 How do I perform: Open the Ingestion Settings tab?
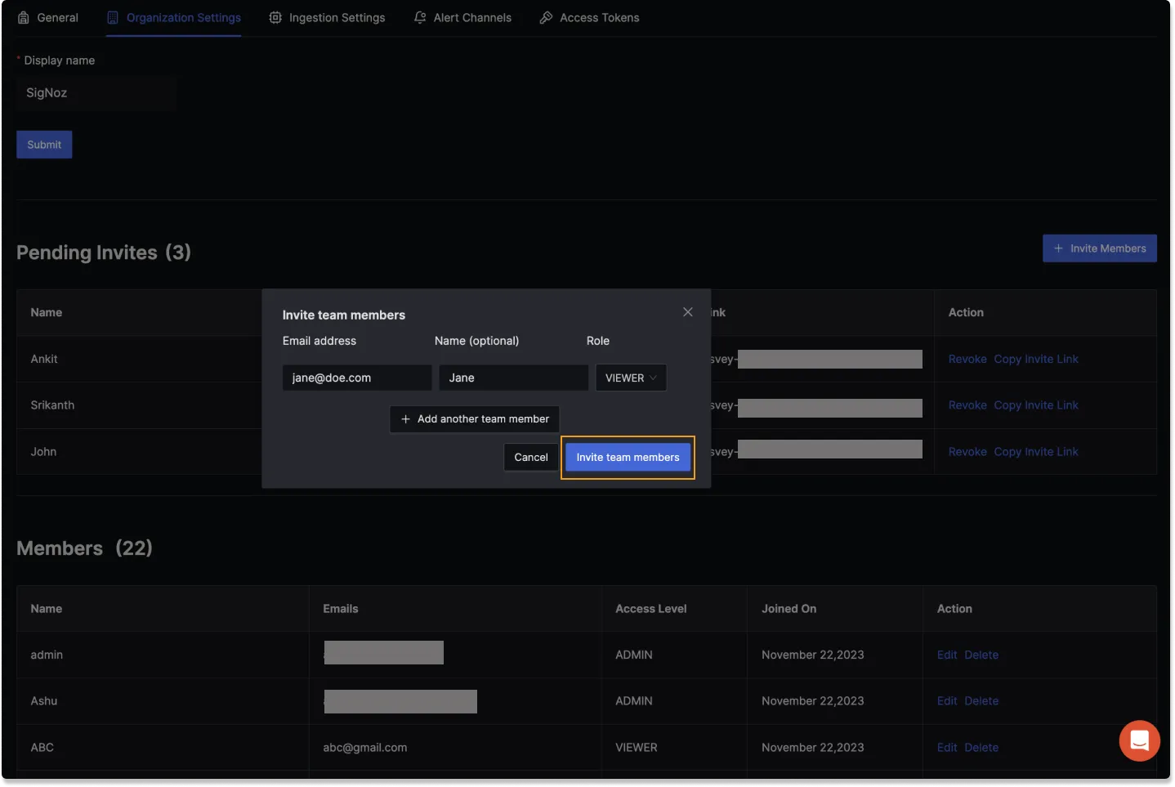point(327,17)
